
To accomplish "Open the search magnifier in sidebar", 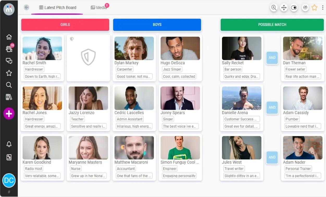I will pos(9,85).
